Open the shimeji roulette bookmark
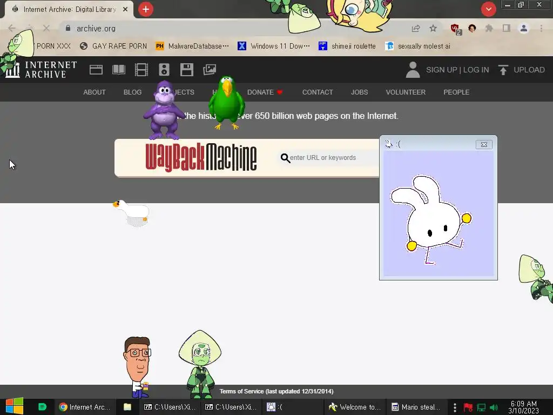Image resolution: width=553 pixels, height=415 pixels. coord(347,46)
